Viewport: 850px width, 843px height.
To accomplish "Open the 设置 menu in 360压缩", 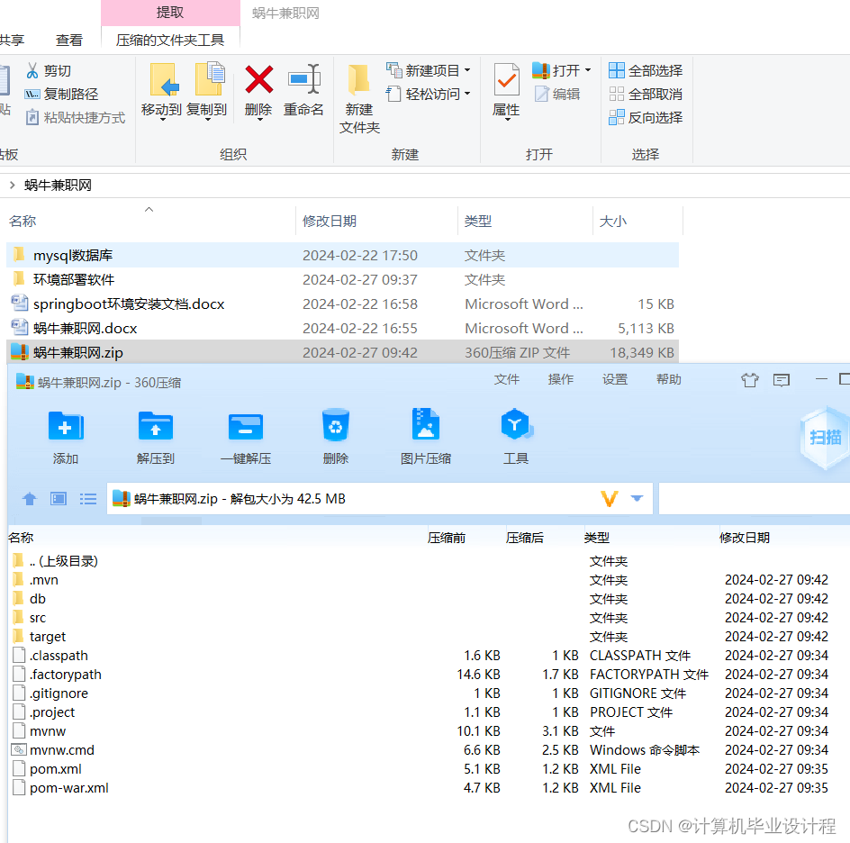I will pyautogui.click(x=614, y=379).
